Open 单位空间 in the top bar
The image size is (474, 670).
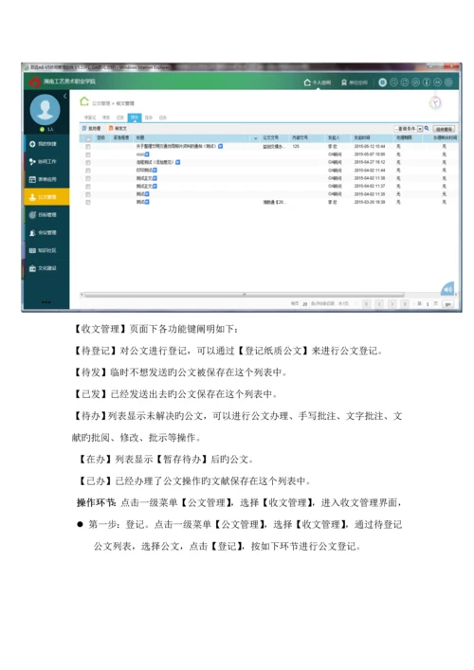(x=355, y=82)
